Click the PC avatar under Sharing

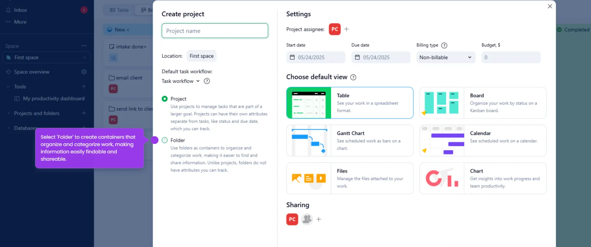point(292,219)
